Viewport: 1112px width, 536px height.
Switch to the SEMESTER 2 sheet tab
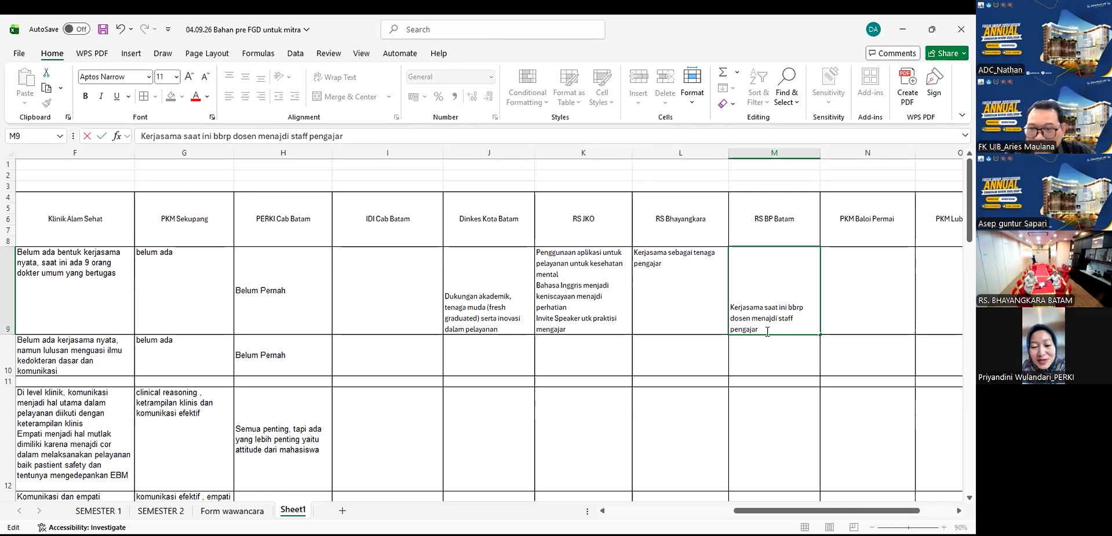161,511
